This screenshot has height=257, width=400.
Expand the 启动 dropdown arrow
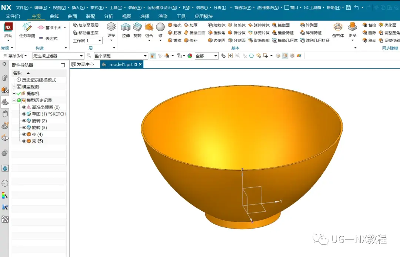tap(8, 40)
